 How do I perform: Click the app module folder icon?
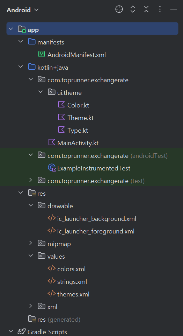pos(22,29)
